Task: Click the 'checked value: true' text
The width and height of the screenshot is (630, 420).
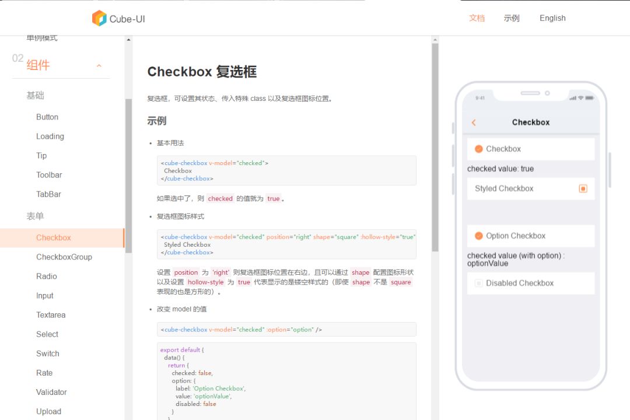Action: click(x=501, y=169)
